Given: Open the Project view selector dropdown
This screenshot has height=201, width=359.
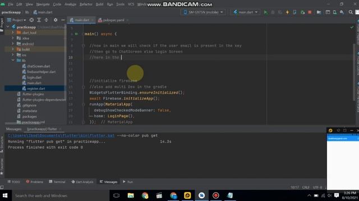Looking at the screenshot, I should [x=16, y=20].
